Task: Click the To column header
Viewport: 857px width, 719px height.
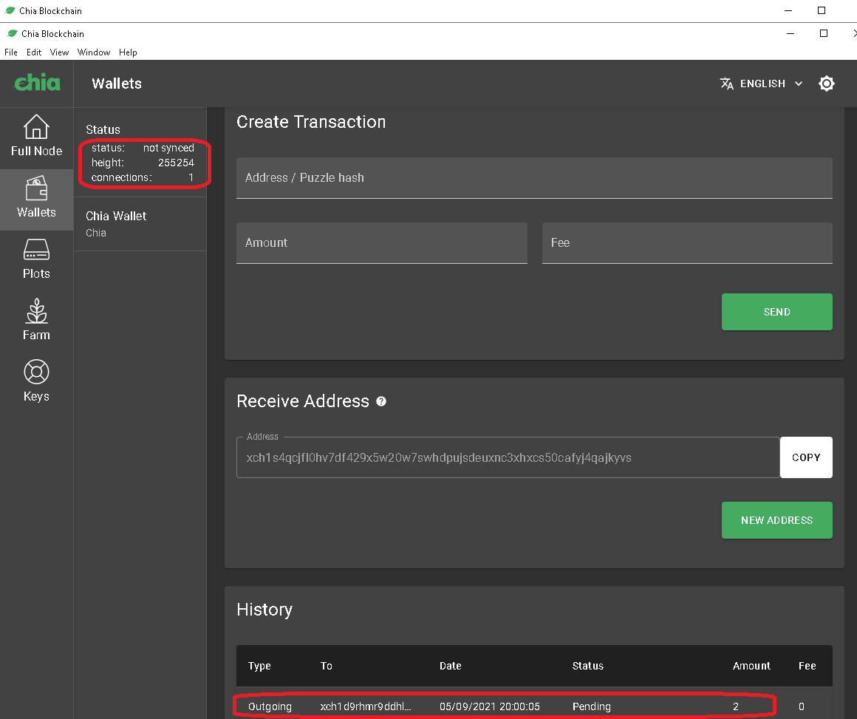Action: [327, 666]
